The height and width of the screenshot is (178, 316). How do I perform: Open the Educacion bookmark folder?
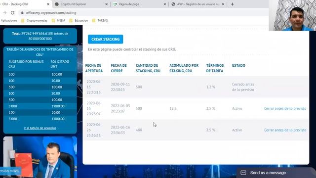[79, 21]
